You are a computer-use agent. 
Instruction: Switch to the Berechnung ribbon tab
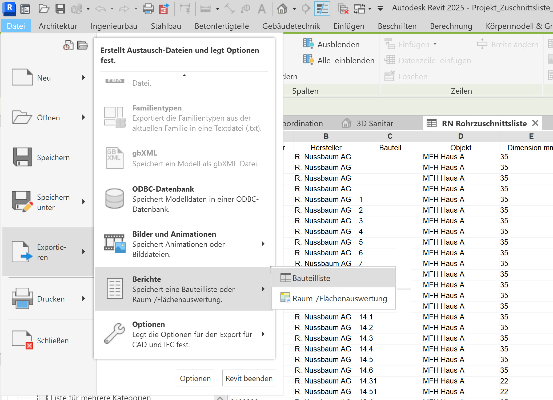(451, 26)
